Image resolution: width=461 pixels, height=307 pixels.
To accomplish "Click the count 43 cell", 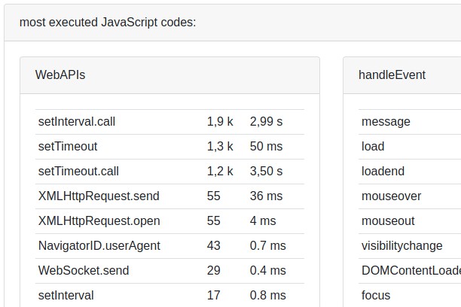I will [214, 245].
